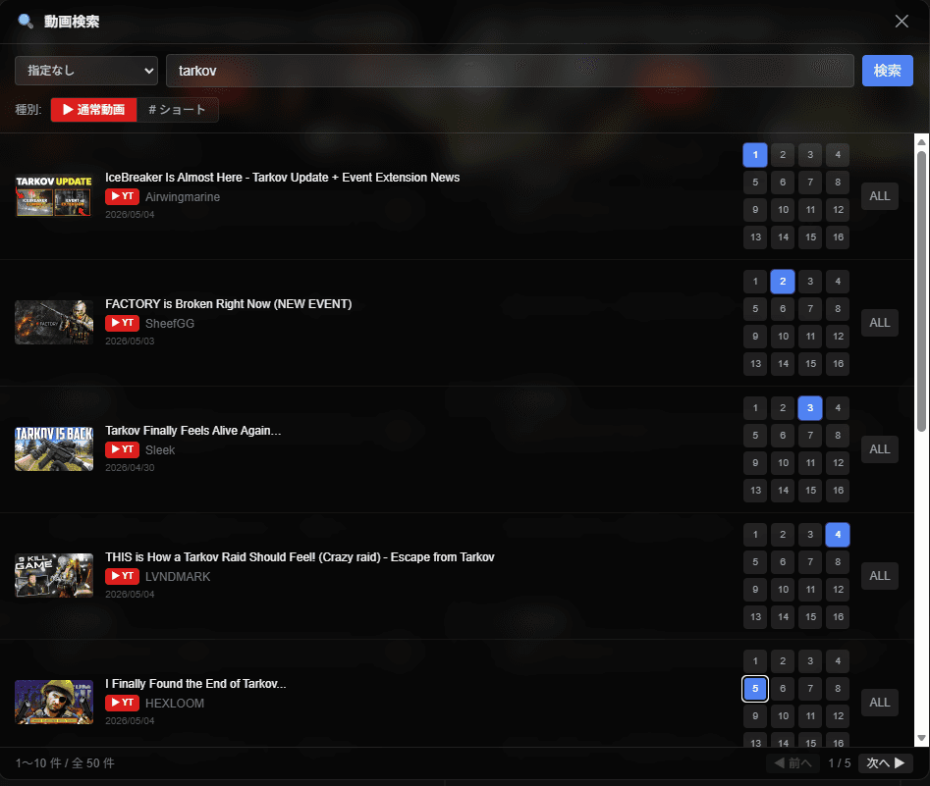This screenshot has height=786, width=930.
Task: Select slot 2 for FACTORY video
Action: click(783, 281)
